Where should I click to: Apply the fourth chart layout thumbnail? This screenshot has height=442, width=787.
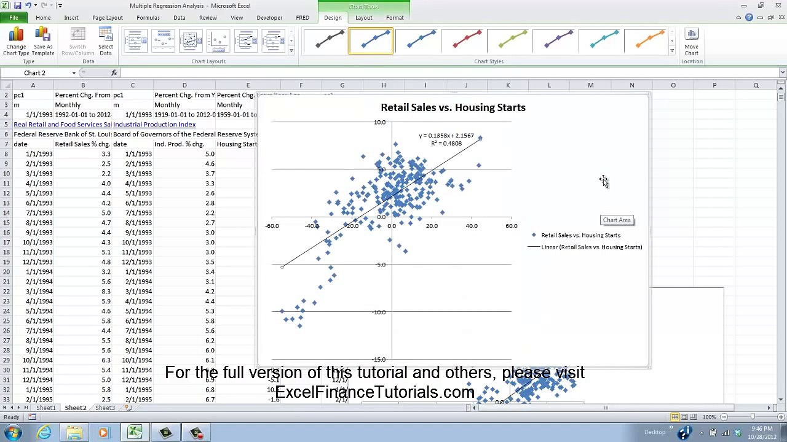tap(218, 42)
